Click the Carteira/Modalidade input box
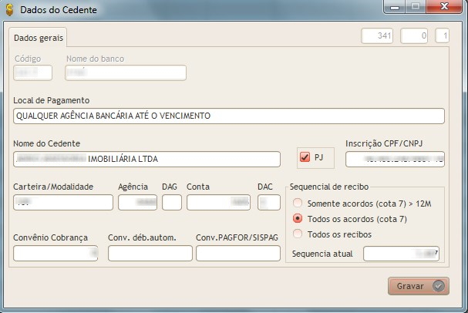The width and height of the screenshot is (468, 313). 62,202
